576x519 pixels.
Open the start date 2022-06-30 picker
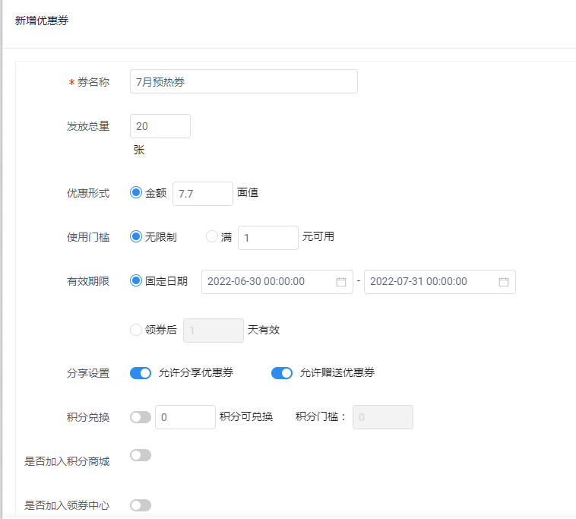click(x=277, y=282)
